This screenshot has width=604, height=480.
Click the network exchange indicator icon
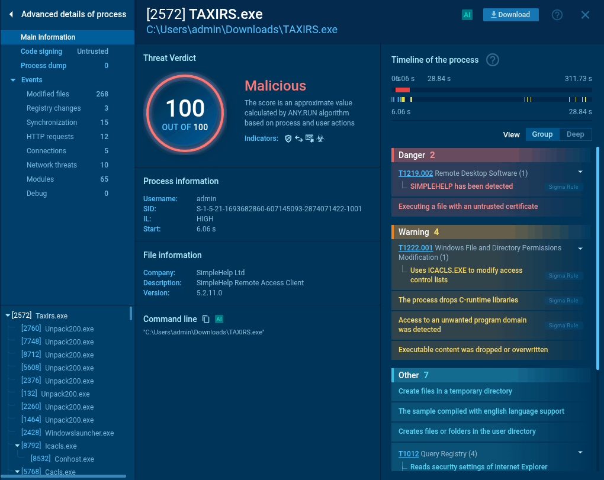[299, 138]
